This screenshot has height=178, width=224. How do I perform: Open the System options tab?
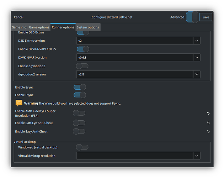(88, 27)
